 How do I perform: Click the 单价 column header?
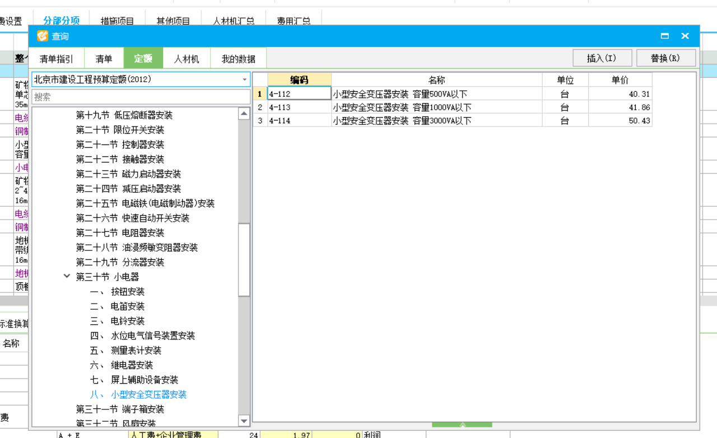[620, 80]
